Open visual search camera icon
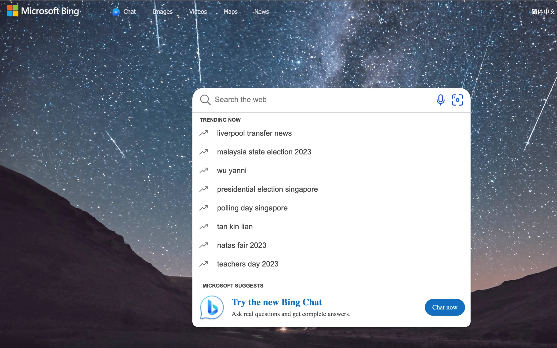 click(x=457, y=100)
